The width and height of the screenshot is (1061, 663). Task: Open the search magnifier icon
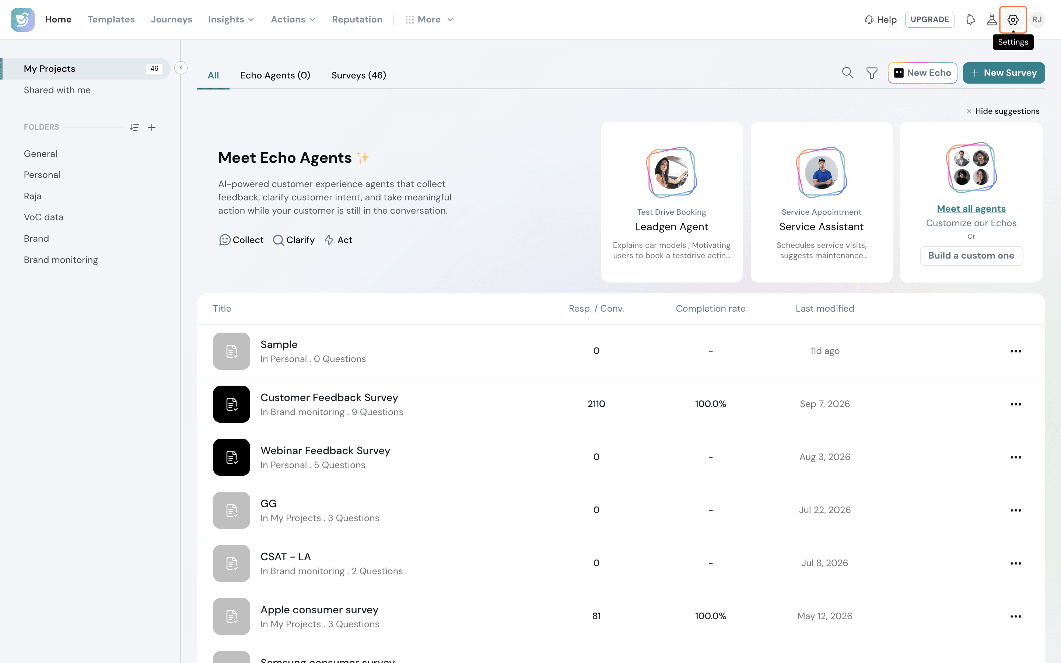click(x=847, y=73)
